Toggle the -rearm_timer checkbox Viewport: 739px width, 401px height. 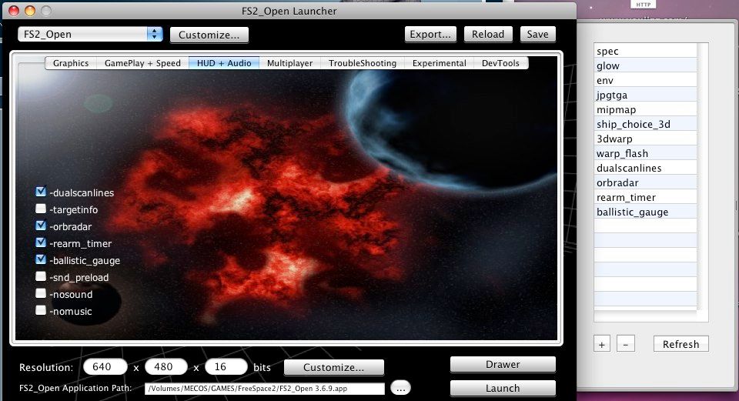click(41, 242)
